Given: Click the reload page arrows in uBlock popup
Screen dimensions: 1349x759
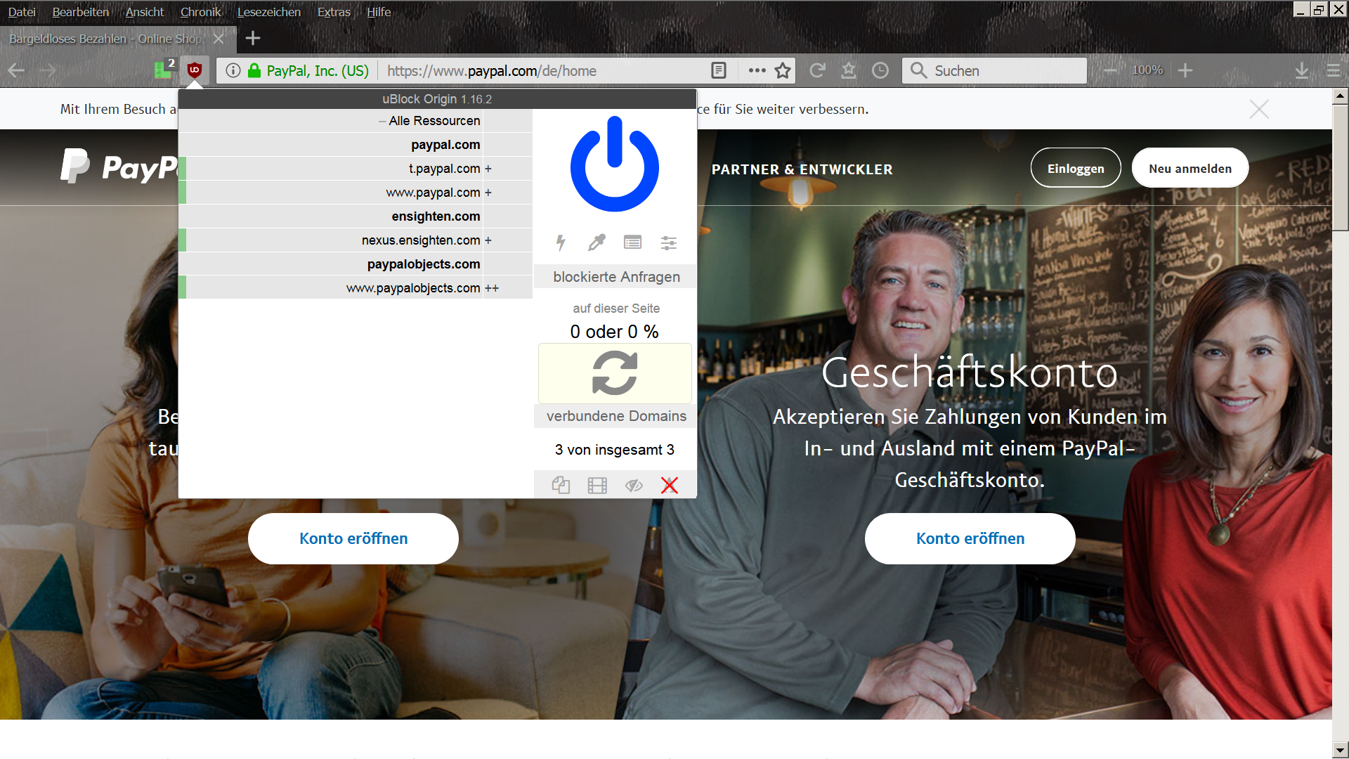Looking at the screenshot, I should click(x=615, y=373).
